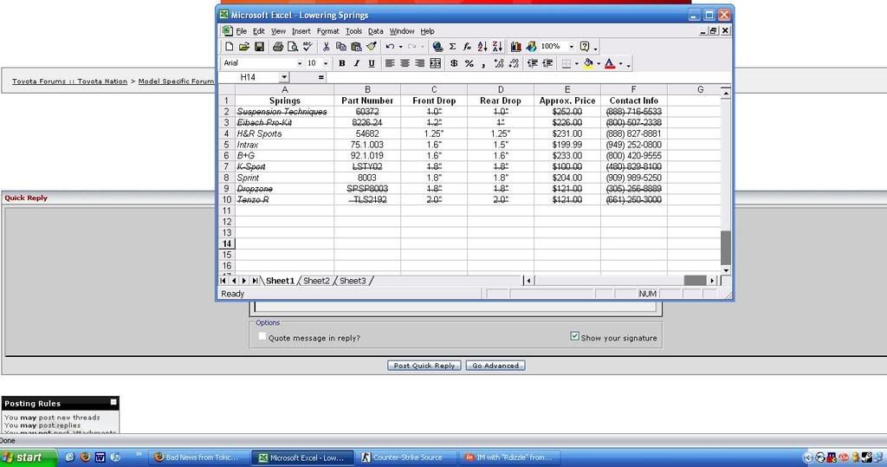Click the AutoSum sigma icon
The height and width of the screenshot is (467, 887).
452,47
